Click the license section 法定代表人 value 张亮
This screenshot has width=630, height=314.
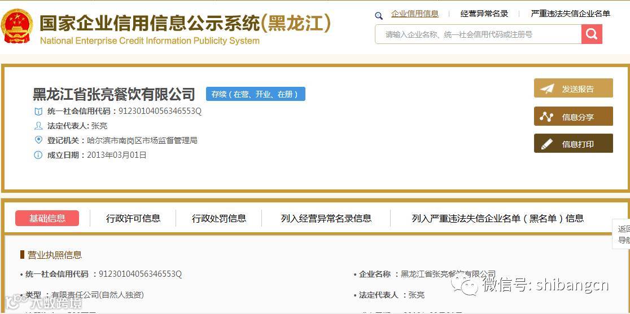(x=417, y=295)
